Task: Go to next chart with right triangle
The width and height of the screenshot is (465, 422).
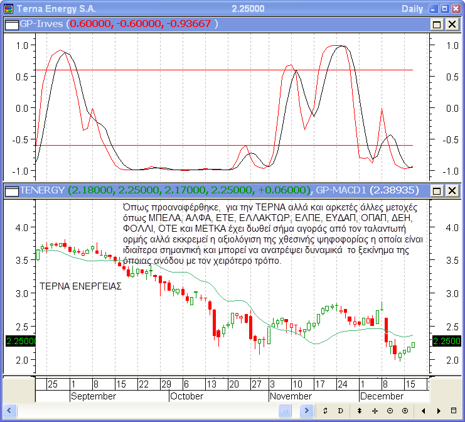Action: 439,411
